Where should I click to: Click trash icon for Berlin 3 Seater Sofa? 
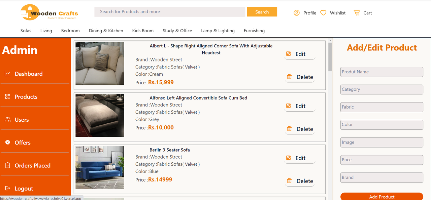pyautogui.click(x=289, y=181)
